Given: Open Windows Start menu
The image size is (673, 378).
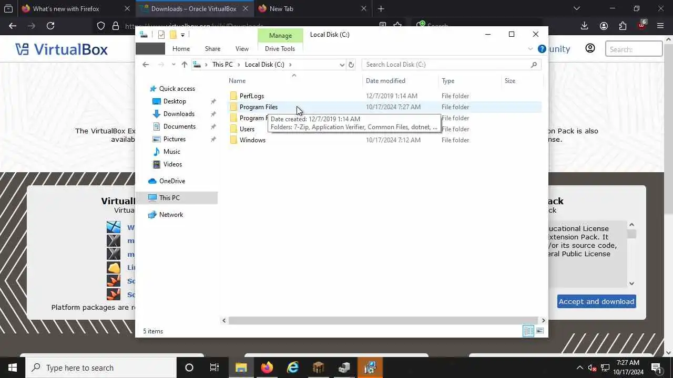Looking at the screenshot, I should tap(13, 367).
